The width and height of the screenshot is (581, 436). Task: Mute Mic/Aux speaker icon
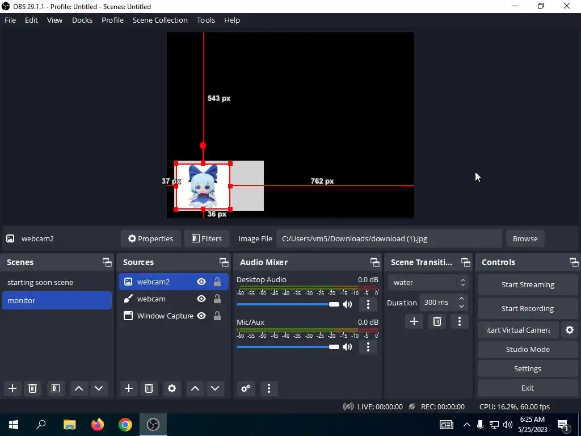click(347, 347)
